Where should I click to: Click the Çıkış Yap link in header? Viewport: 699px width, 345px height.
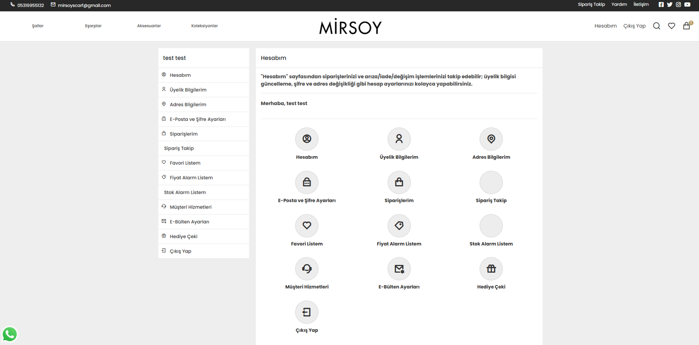[634, 26]
